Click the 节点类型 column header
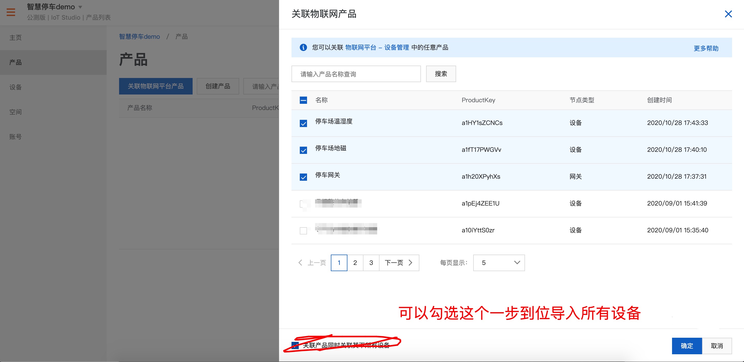The height and width of the screenshot is (362, 744). (582, 100)
